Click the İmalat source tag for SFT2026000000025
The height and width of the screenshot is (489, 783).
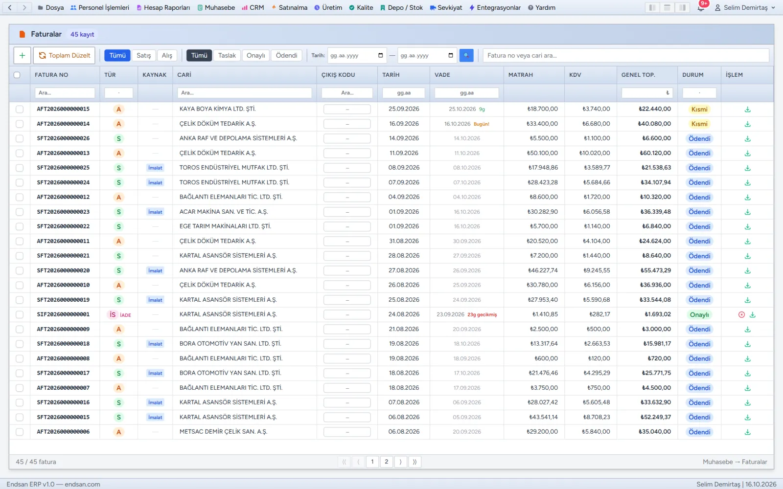point(155,168)
